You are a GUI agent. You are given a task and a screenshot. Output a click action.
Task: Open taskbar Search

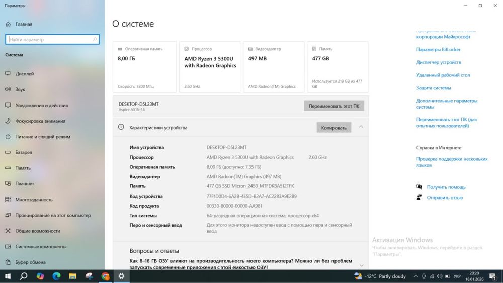point(24,276)
